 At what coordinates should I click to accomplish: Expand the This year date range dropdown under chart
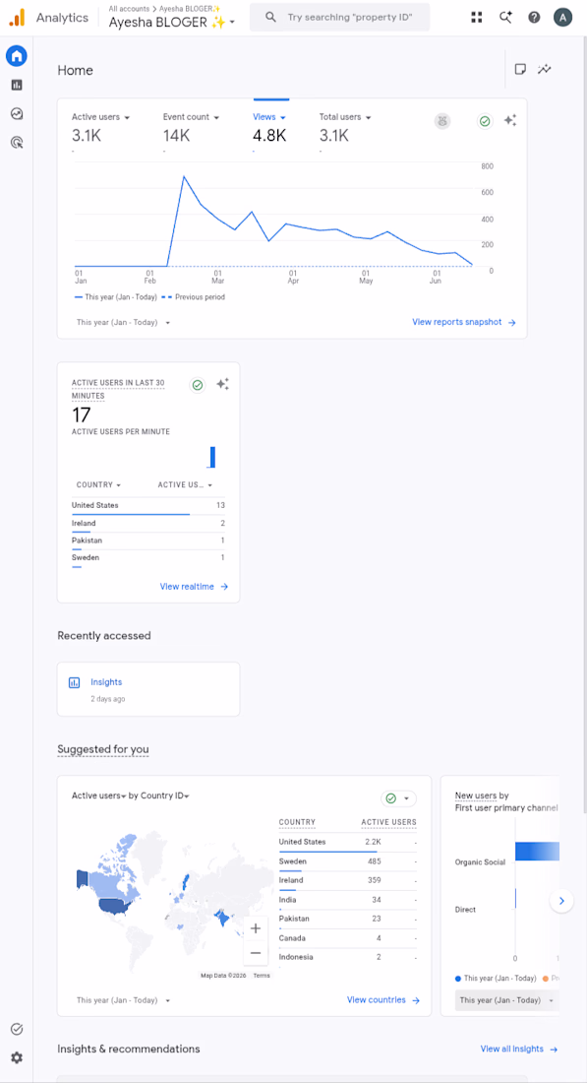click(x=124, y=323)
